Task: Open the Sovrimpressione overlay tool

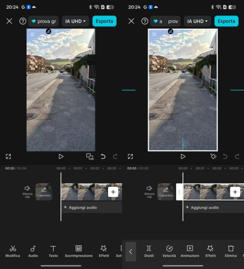Action: [x=78, y=251]
